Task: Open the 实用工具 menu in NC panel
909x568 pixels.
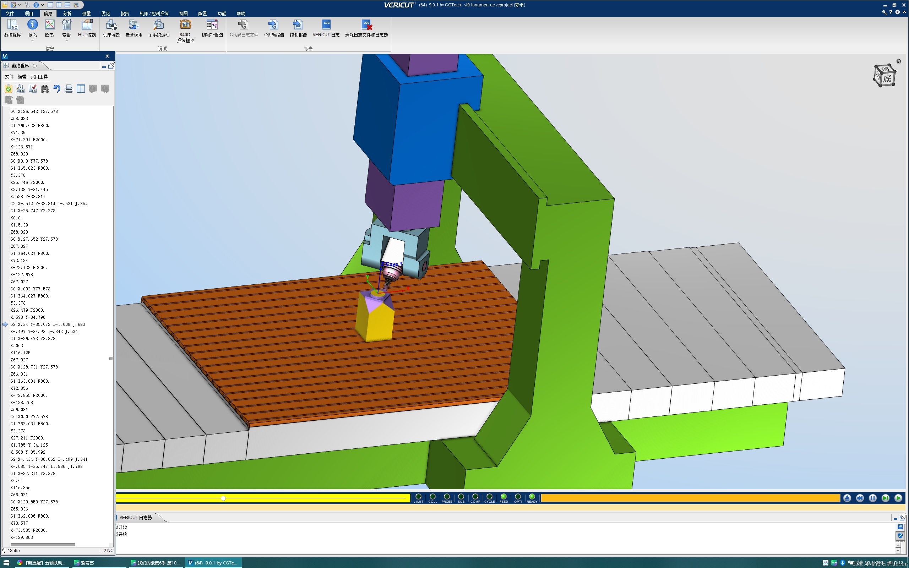Action: pyautogui.click(x=39, y=77)
